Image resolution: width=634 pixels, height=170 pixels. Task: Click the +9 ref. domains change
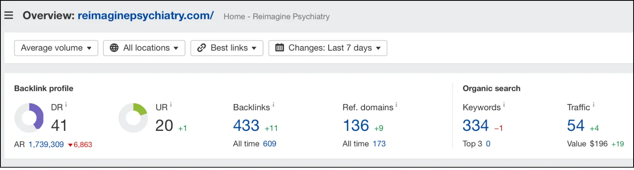pyautogui.click(x=379, y=128)
